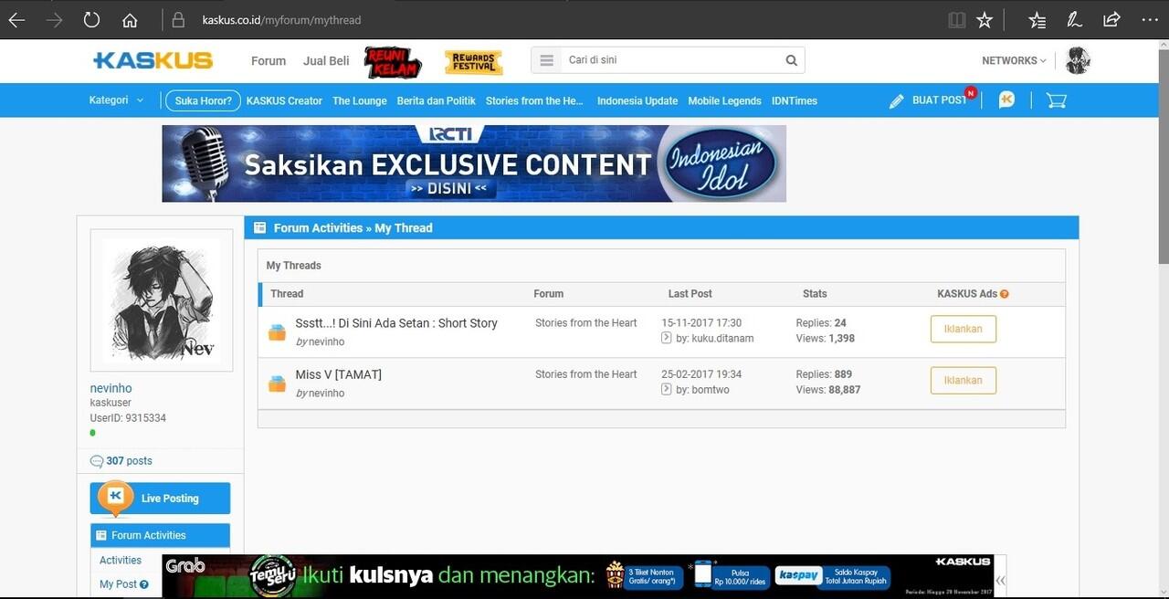This screenshot has width=1169, height=599.
Task: Open The Lounge forum link
Action: tap(360, 101)
